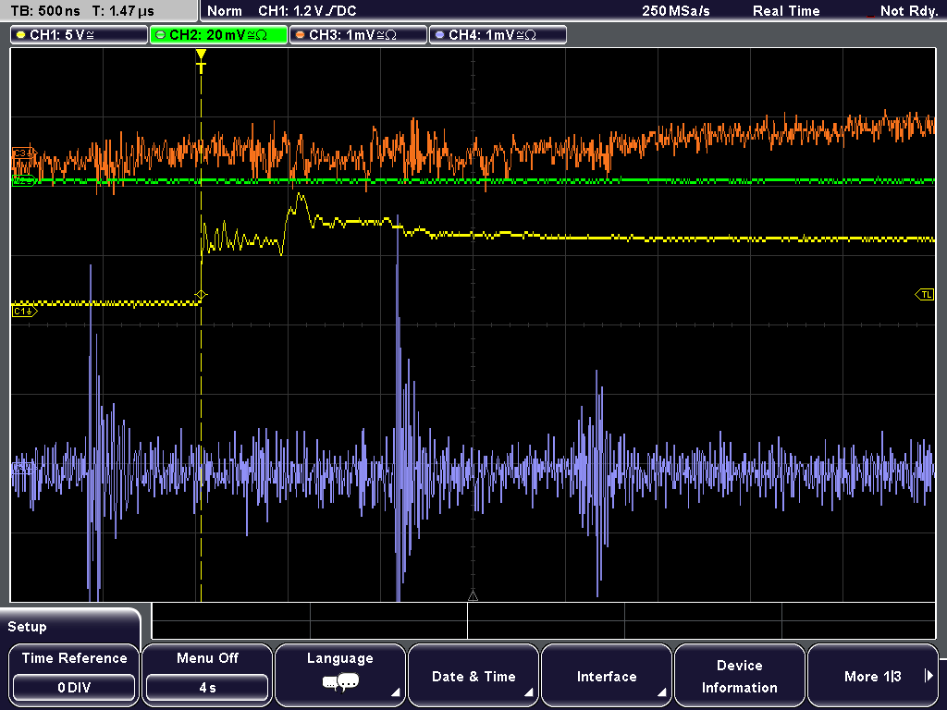This screenshot has width=947, height=710.
Task: Select the CH2: 20 mV channel tab
Action: coord(218,35)
